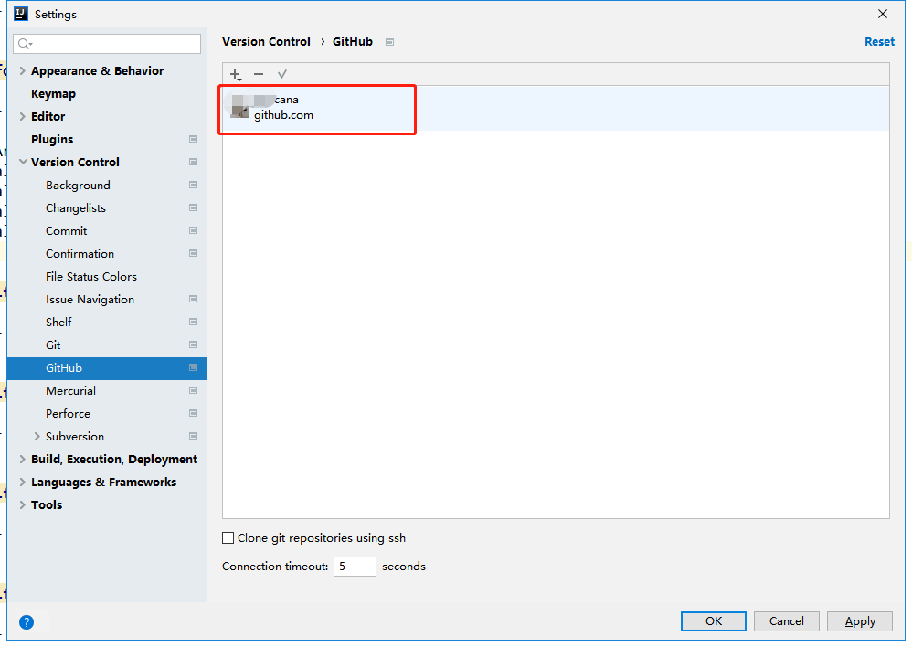
Task: Click the Connection timeout input field
Action: click(355, 567)
